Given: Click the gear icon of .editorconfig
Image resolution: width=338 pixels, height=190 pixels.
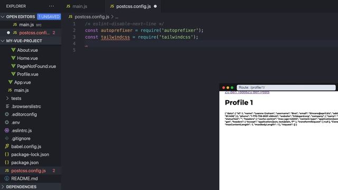Looking at the screenshot, I should [x=7, y=114].
